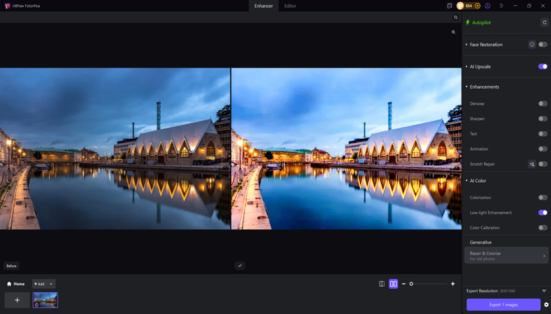Open export settings gear icon
This screenshot has height=314, width=551.
pyautogui.click(x=546, y=305)
